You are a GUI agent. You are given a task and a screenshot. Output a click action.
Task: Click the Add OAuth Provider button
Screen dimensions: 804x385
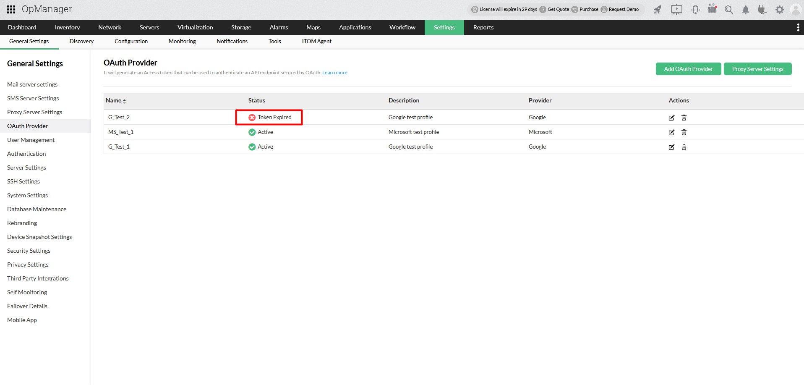[688, 69]
